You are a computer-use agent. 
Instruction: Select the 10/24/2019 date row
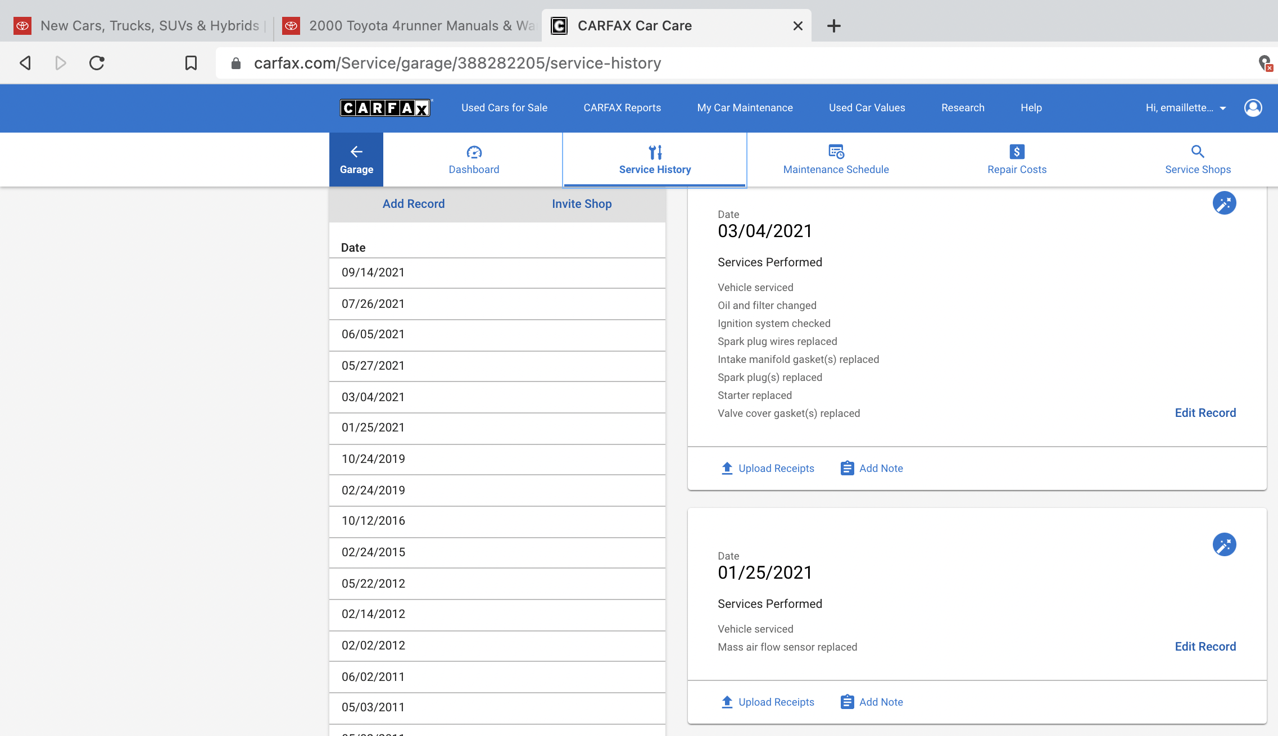point(497,460)
